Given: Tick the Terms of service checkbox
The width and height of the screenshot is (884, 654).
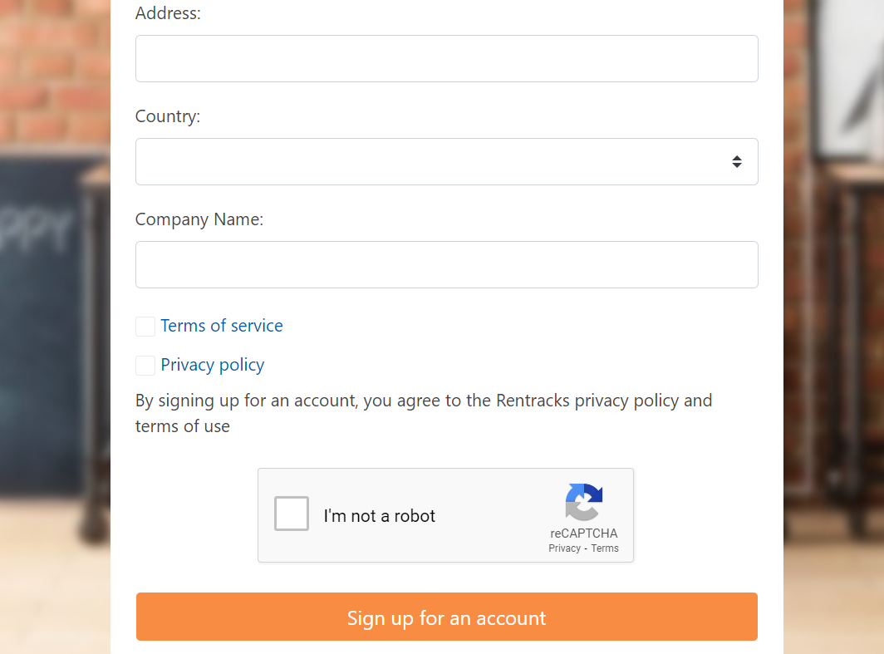Looking at the screenshot, I should (145, 326).
